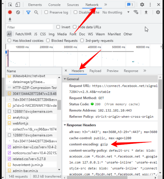
Task: Enable Has blocked cookies checkbox
Action: [9, 40]
